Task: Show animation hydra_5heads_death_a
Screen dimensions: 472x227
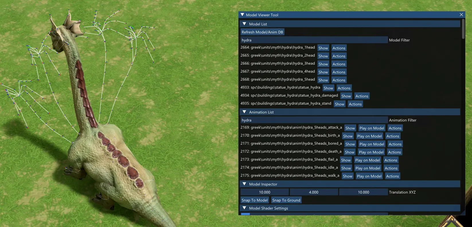Action: (x=350, y=152)
